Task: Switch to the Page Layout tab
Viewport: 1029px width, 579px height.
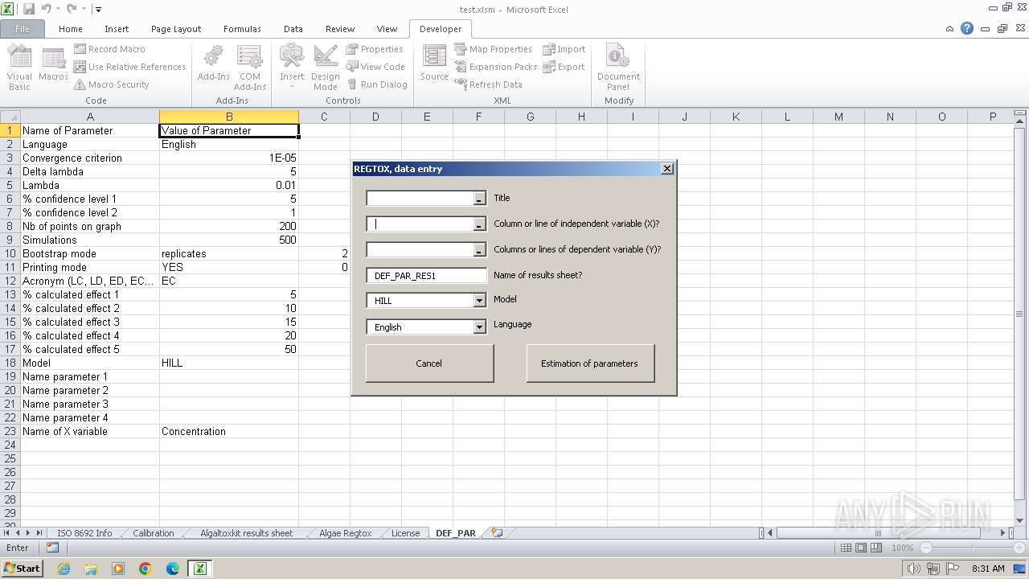Action: point(176,28)
